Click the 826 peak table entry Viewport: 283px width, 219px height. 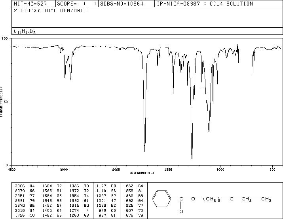coord(135,206)
